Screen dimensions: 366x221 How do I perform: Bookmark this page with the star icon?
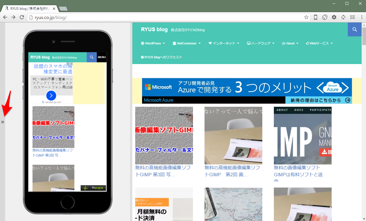pos(306,17)
